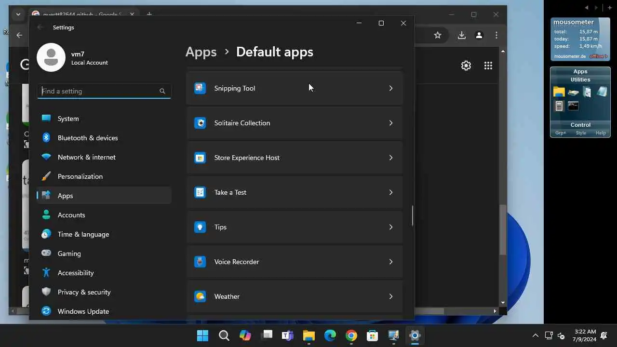Viewport: 617px width, 347px height.
Task: Click Help in the Control gadget
Action: (x=601, y=133)
